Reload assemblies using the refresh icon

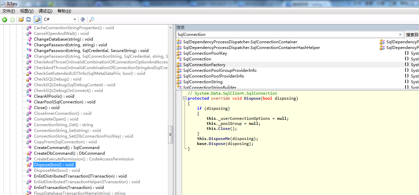[x=29, y=19]
